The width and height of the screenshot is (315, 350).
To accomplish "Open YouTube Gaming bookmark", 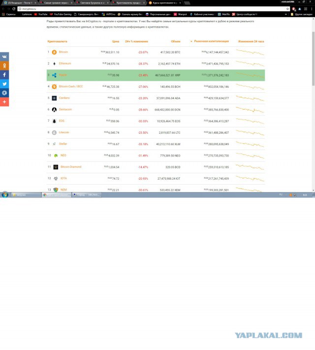I will pyautogui.click(x=61, y=14).
